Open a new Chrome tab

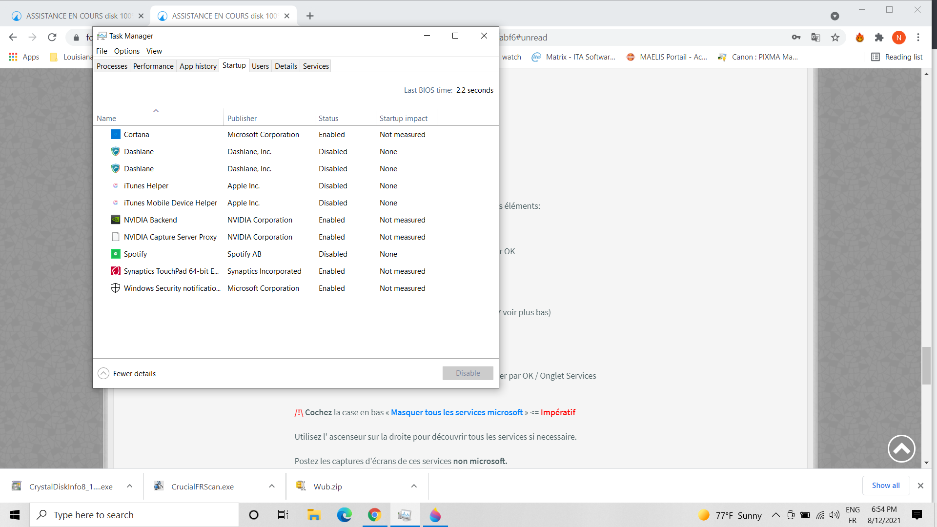pyautogui.click(x=309, y=16)
